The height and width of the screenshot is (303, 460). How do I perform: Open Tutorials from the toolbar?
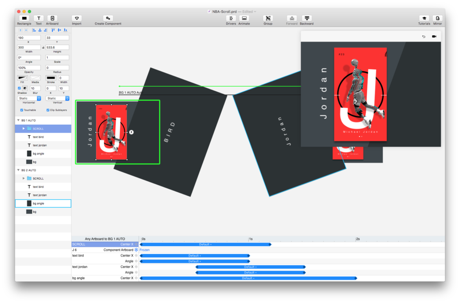424,18
